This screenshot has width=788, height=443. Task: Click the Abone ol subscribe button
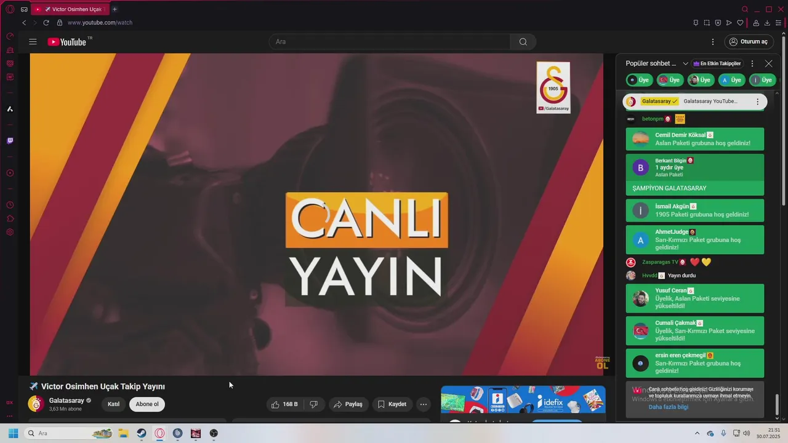pos(147,404)
